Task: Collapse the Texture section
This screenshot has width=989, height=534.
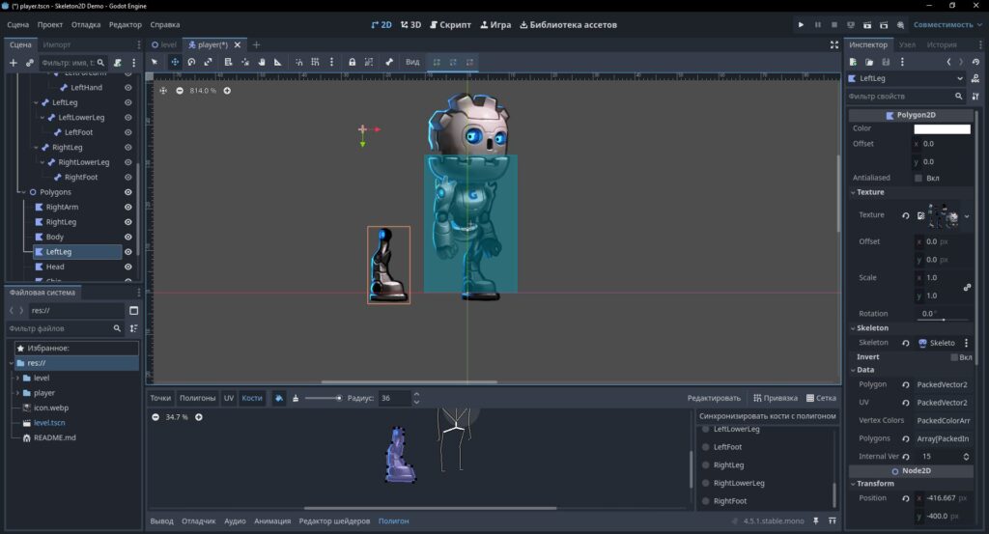Action: click(853, 192)
